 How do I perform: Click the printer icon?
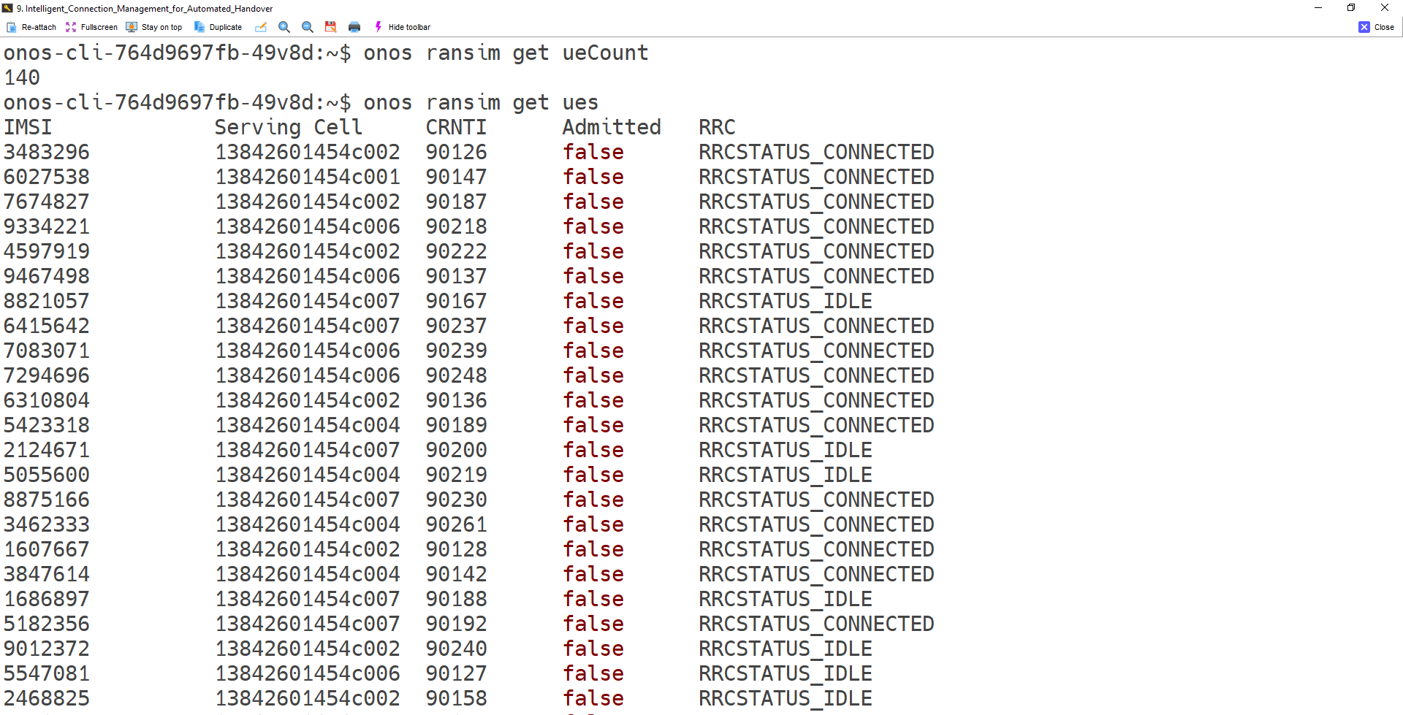(x=354, y=27)
